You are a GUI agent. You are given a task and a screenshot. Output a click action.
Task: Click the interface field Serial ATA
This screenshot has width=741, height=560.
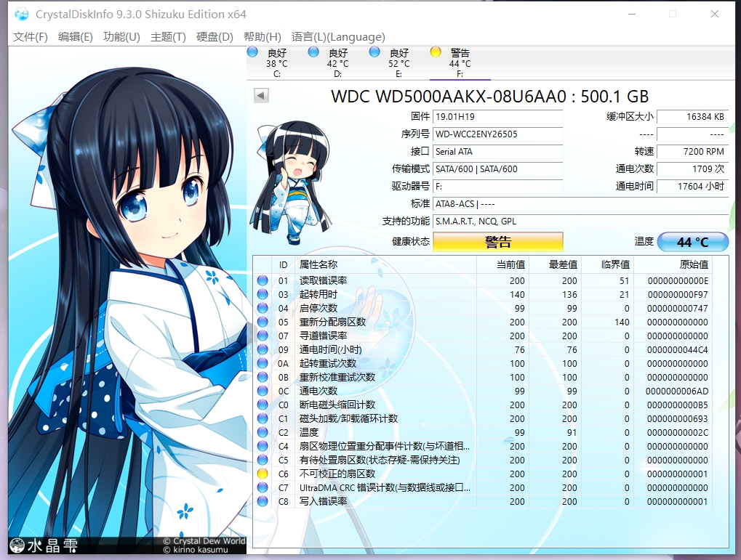coord(497,152)
